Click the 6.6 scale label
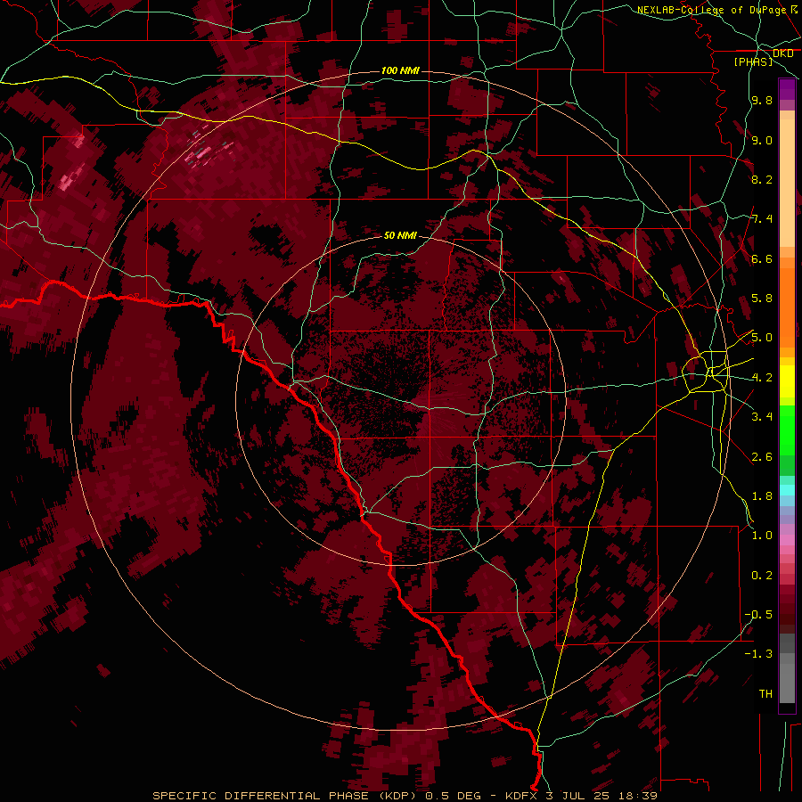 point(762,258)
